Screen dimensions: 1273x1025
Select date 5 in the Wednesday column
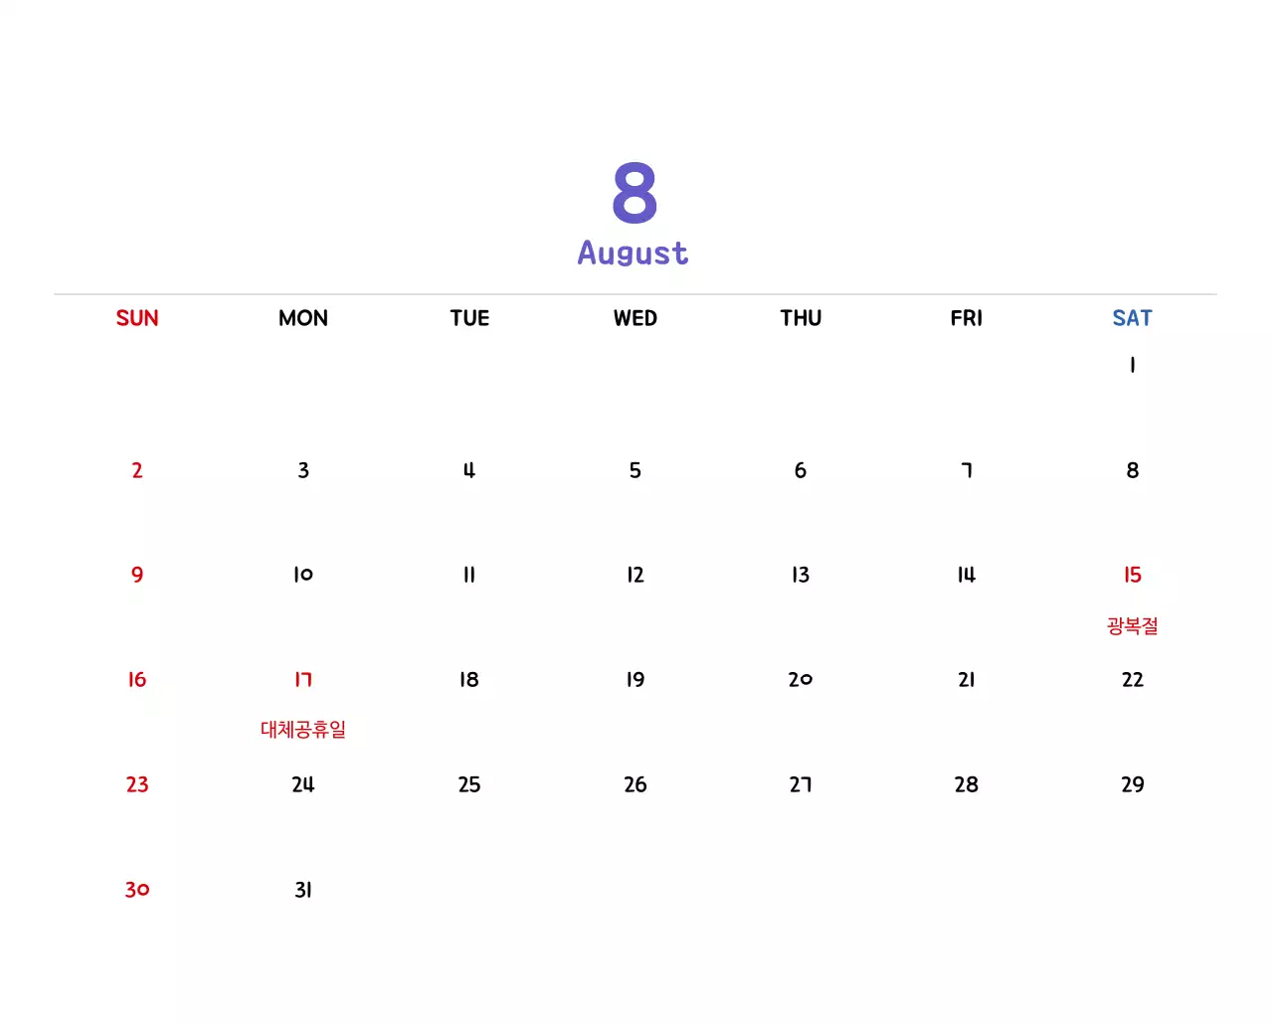pos(635,470)
